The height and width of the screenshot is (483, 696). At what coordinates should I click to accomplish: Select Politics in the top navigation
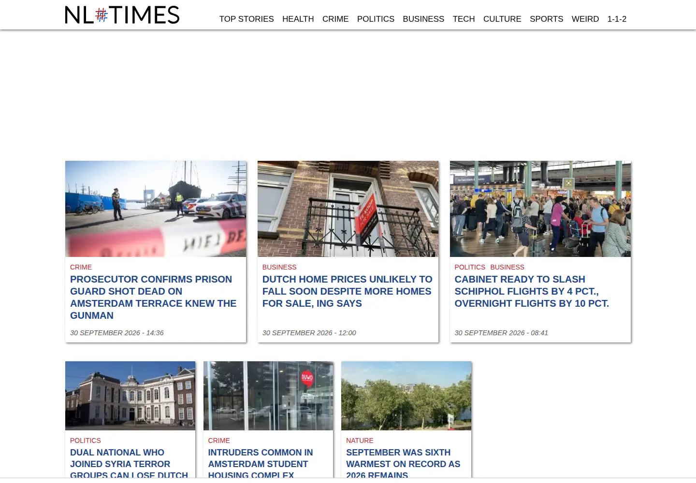click(x=376, y=19)
